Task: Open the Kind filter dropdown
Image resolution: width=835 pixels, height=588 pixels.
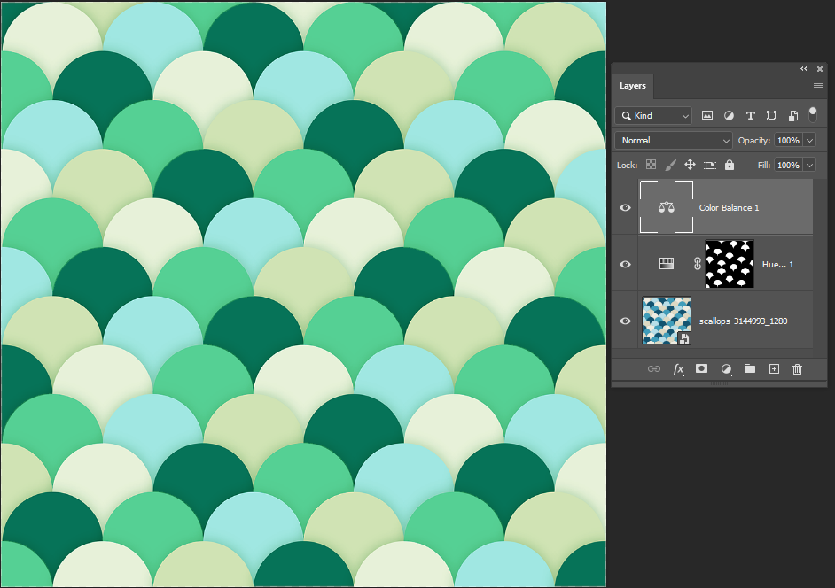Action: (x=653, y=115)
